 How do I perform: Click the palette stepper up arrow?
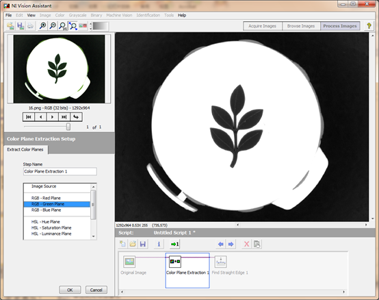pyautogui.click(x=91, y=24)
